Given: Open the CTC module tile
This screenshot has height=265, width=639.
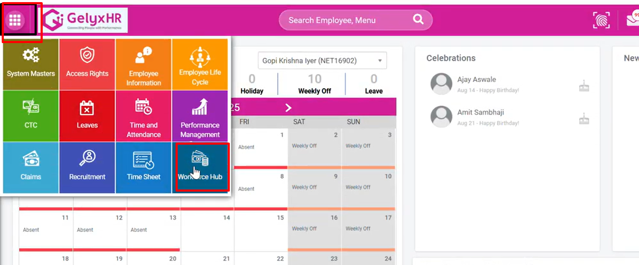Looking at the screenshot, I should point(31,116).
